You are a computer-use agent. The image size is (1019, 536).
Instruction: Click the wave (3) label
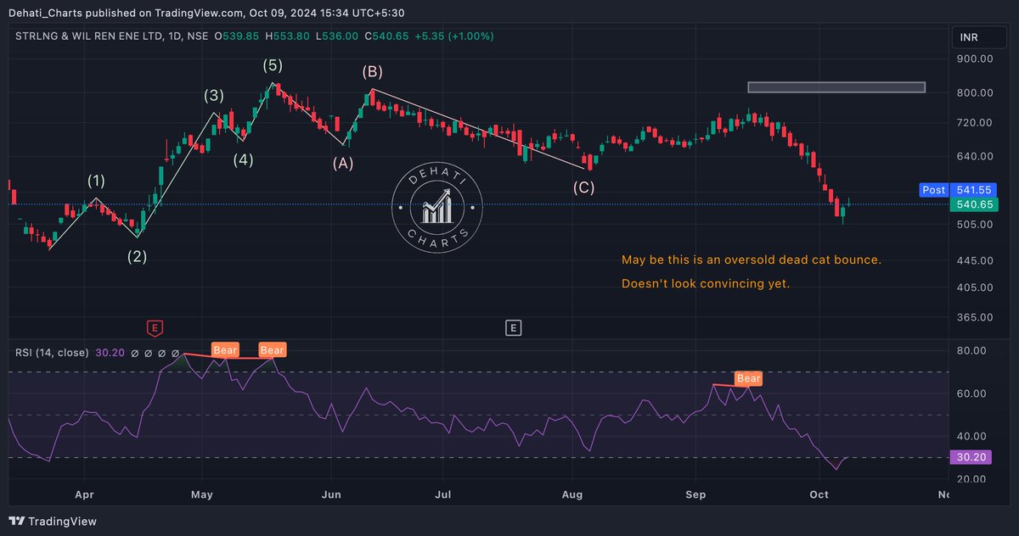pyautogui.click(x=213, y=96)
